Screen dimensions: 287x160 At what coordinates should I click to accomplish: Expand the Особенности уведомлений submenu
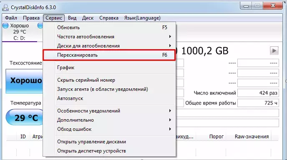coord(109,111)
